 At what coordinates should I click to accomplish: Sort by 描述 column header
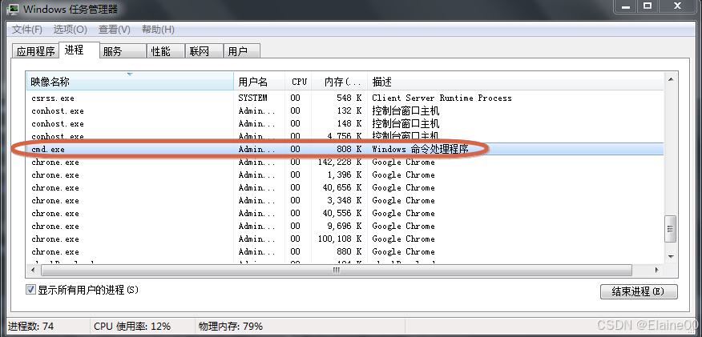[x=514, y=82]
